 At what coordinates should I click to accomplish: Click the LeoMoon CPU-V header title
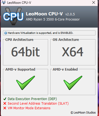click(44, 14)
